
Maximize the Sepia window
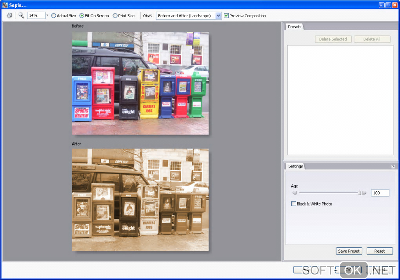(388, 5)
